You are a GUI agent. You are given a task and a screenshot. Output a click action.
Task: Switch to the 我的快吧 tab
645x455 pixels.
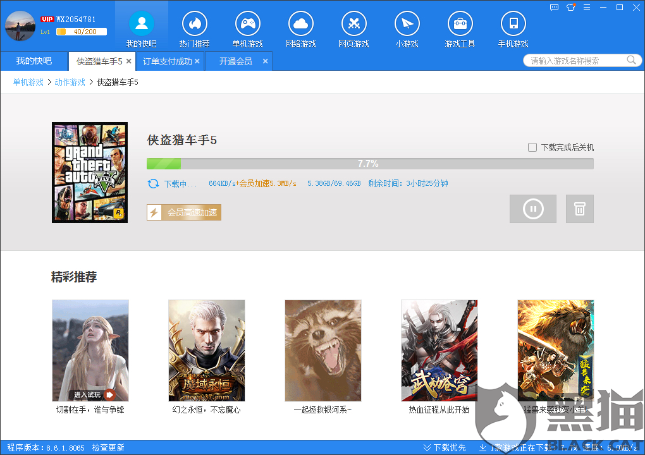[x=34, y=61]
